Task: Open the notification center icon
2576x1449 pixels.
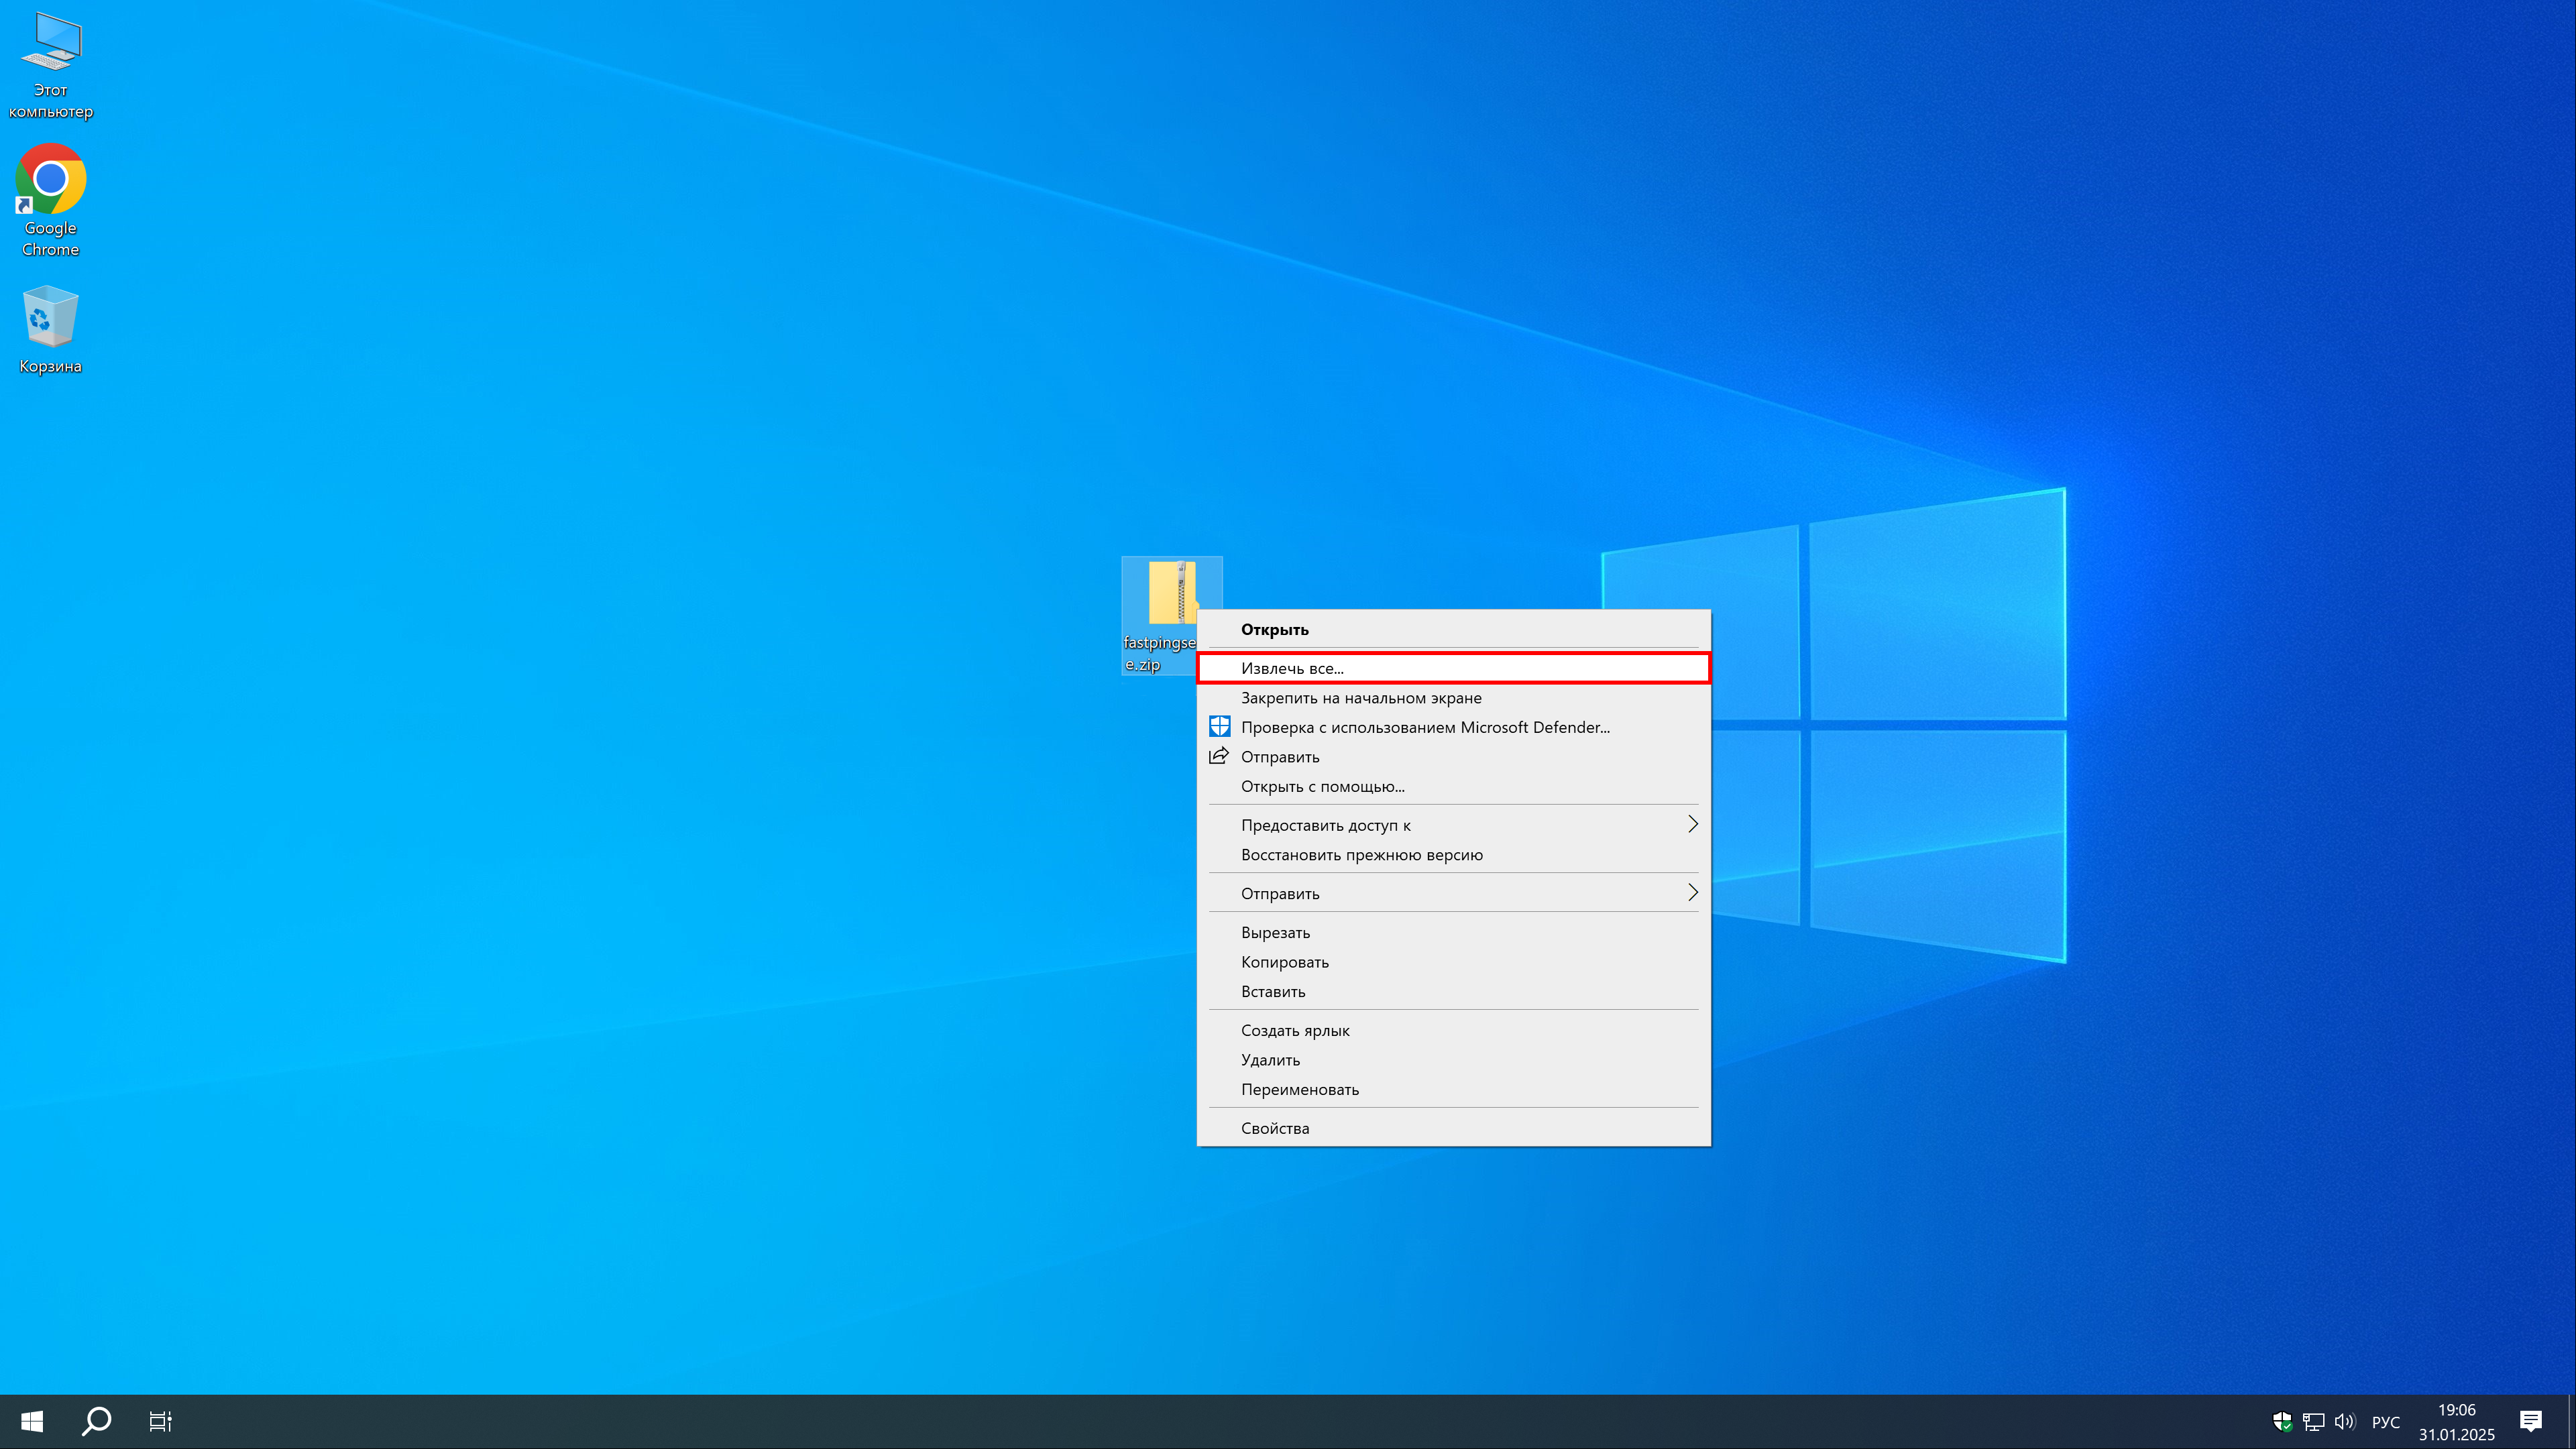Action: [2531, 1421]
